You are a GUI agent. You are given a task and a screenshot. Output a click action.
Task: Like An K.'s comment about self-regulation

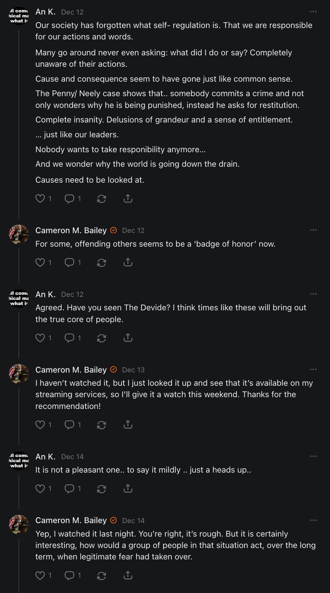click(40, 199)
